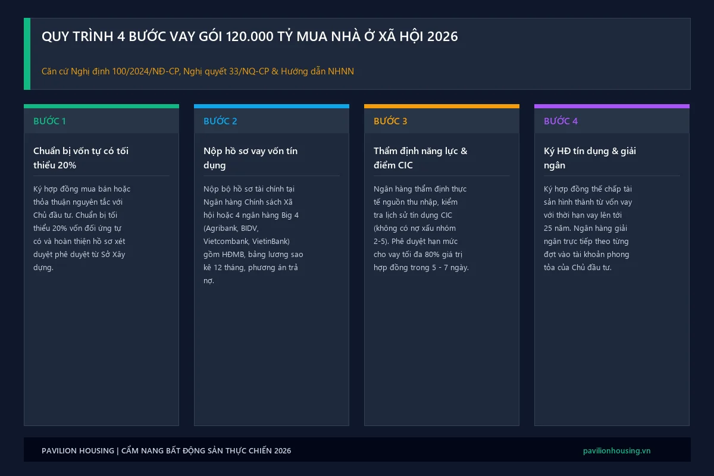Click the 'BƯỚC 3' header label
The width and height of the screenshot is (714, 476).
click(390, 121)
